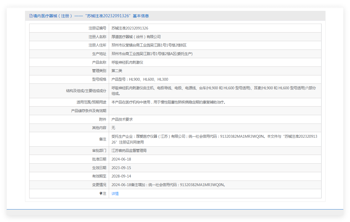Open the 详情 link
The width and height of the screenshot is (350, 222).
point(115,194)
